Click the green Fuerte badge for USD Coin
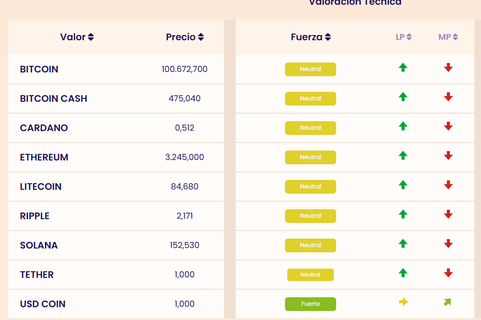The height and width of the screenshot is (320, 481). click(x=311, y=304)
